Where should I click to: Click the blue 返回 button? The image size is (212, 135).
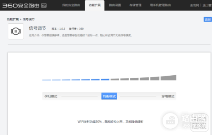(x=208, y=19)
